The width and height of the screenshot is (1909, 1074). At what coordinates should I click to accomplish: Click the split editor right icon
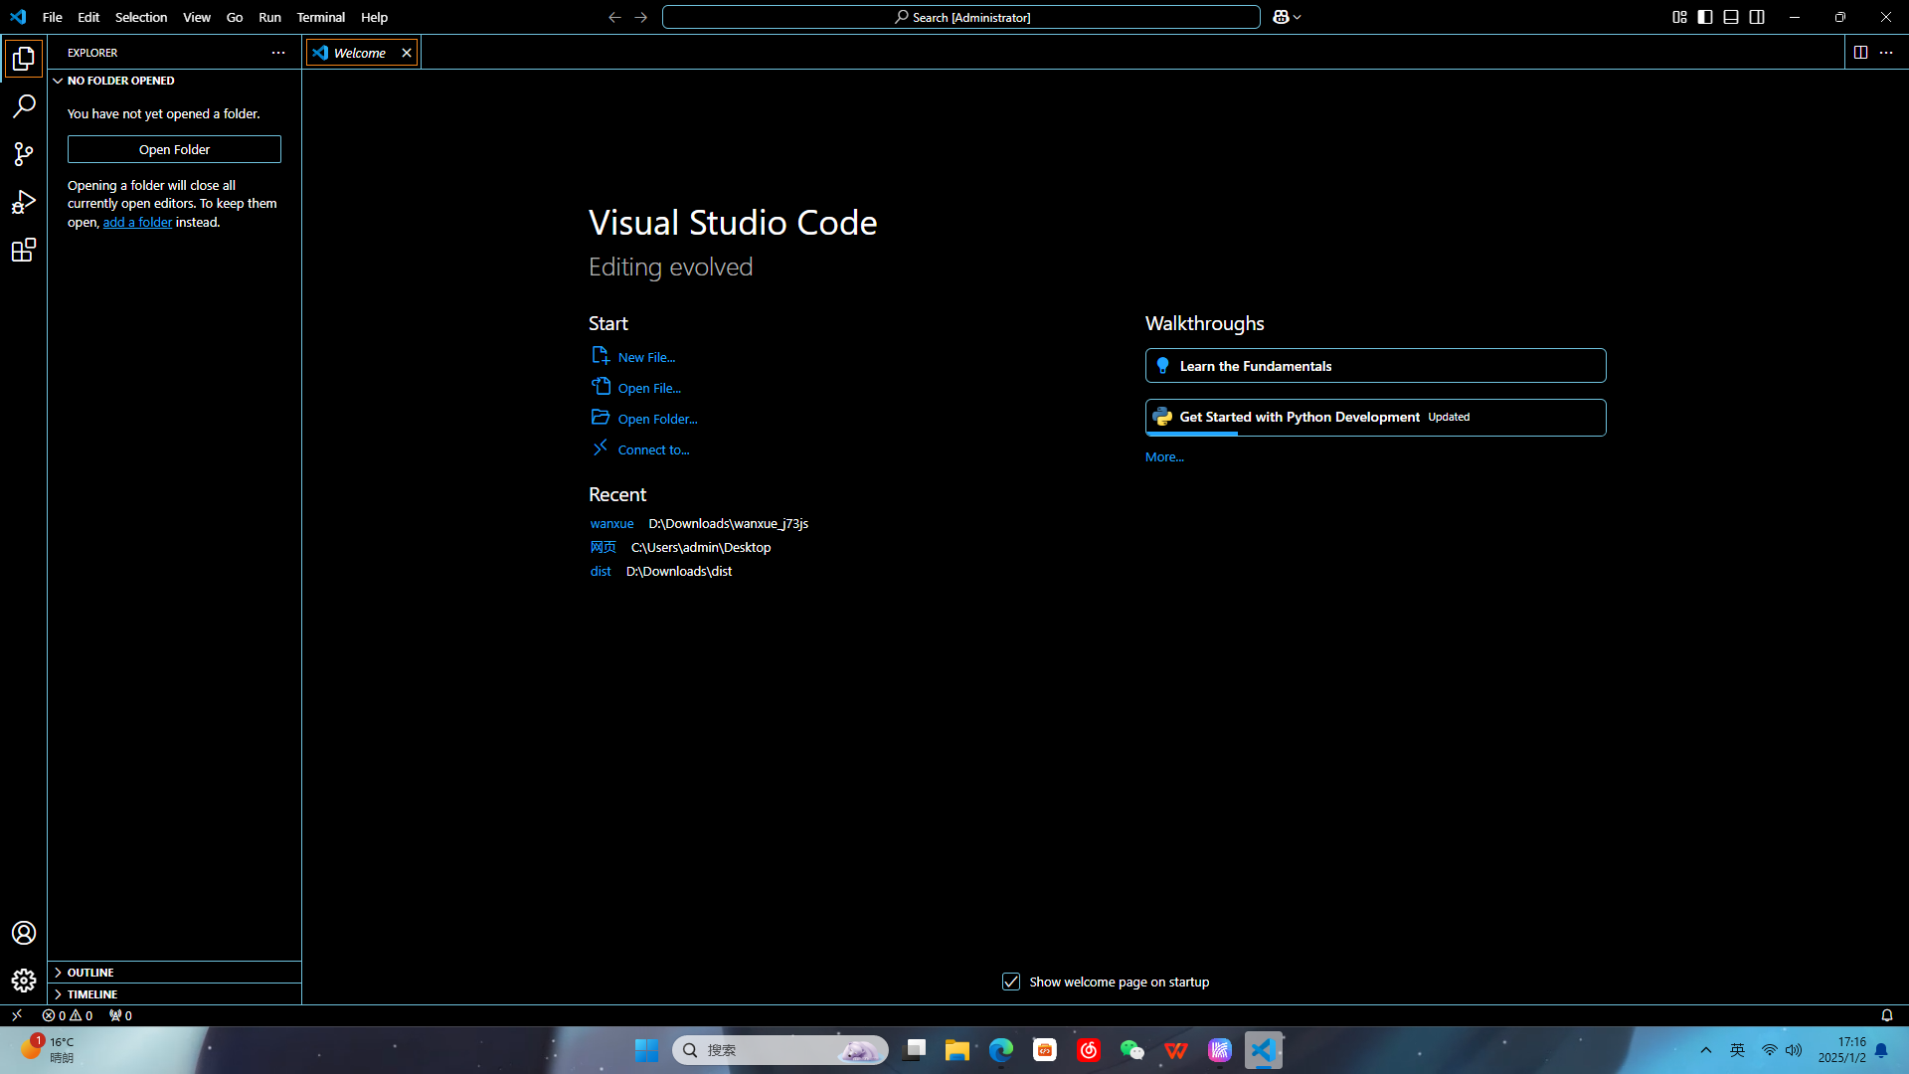coord(1860,53)
